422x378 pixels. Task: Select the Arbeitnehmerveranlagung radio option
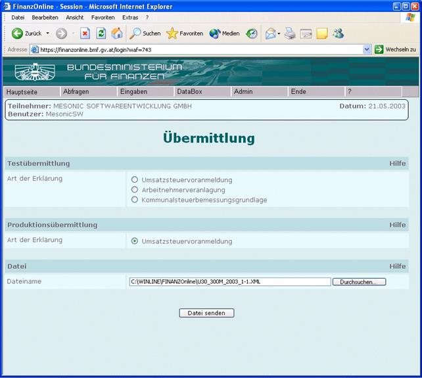coord(135,189)
